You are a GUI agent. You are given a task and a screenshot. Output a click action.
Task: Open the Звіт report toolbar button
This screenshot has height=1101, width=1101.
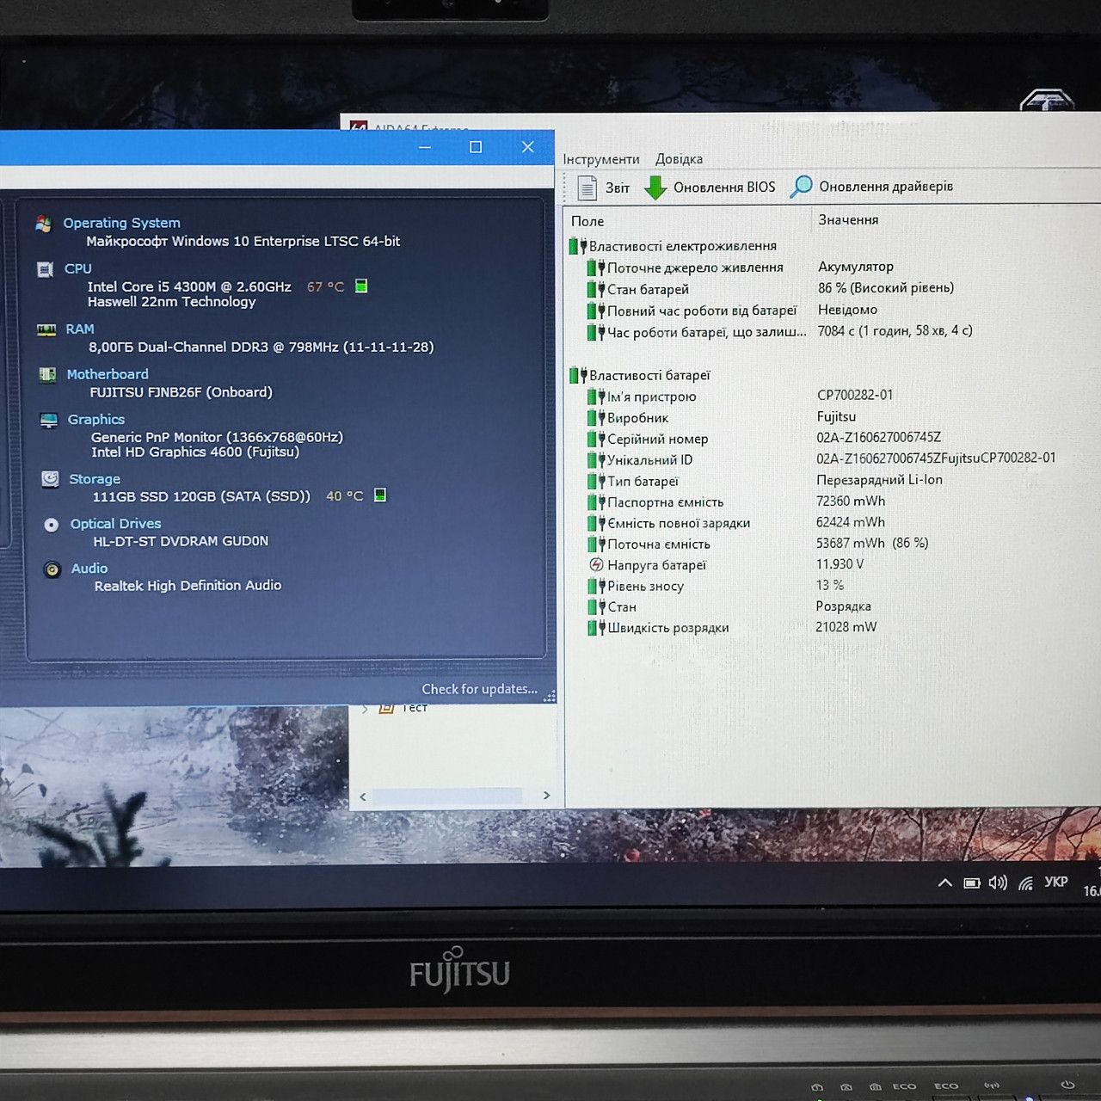[604, 187]
